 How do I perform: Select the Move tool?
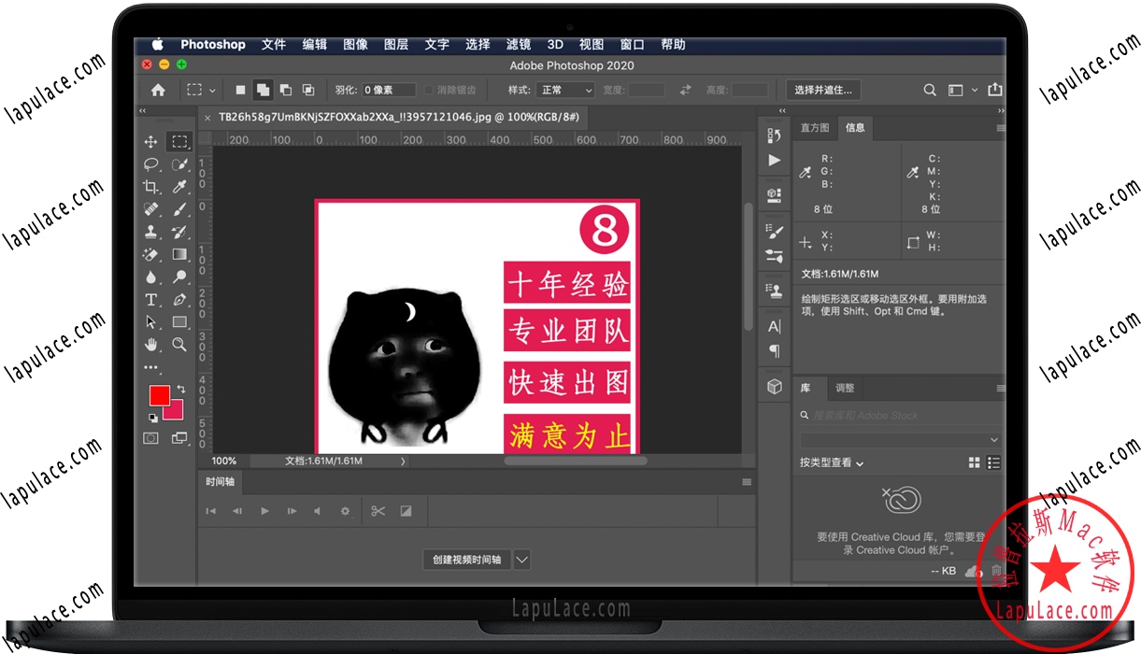(x=150, y=142)
